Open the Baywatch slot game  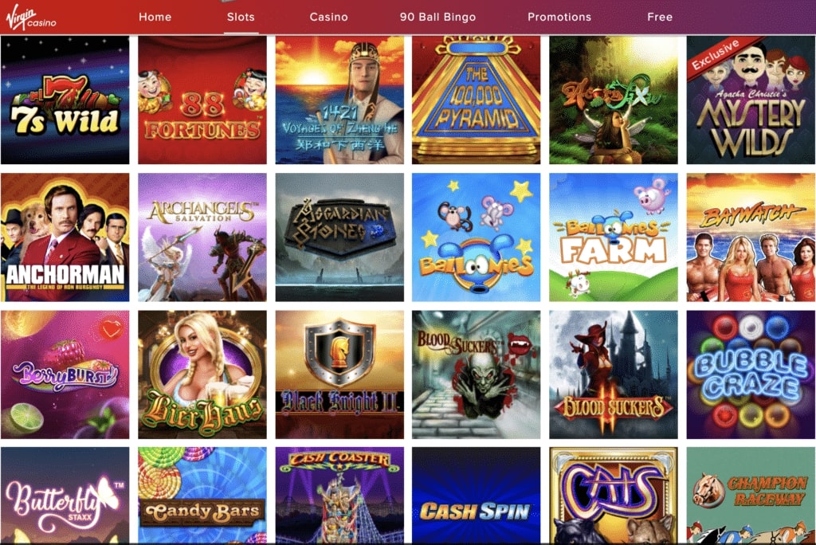pos(751,237)
